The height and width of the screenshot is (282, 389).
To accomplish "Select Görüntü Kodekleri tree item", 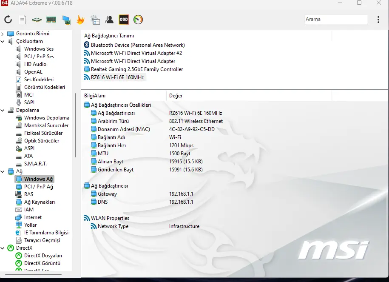I will 44,87.
